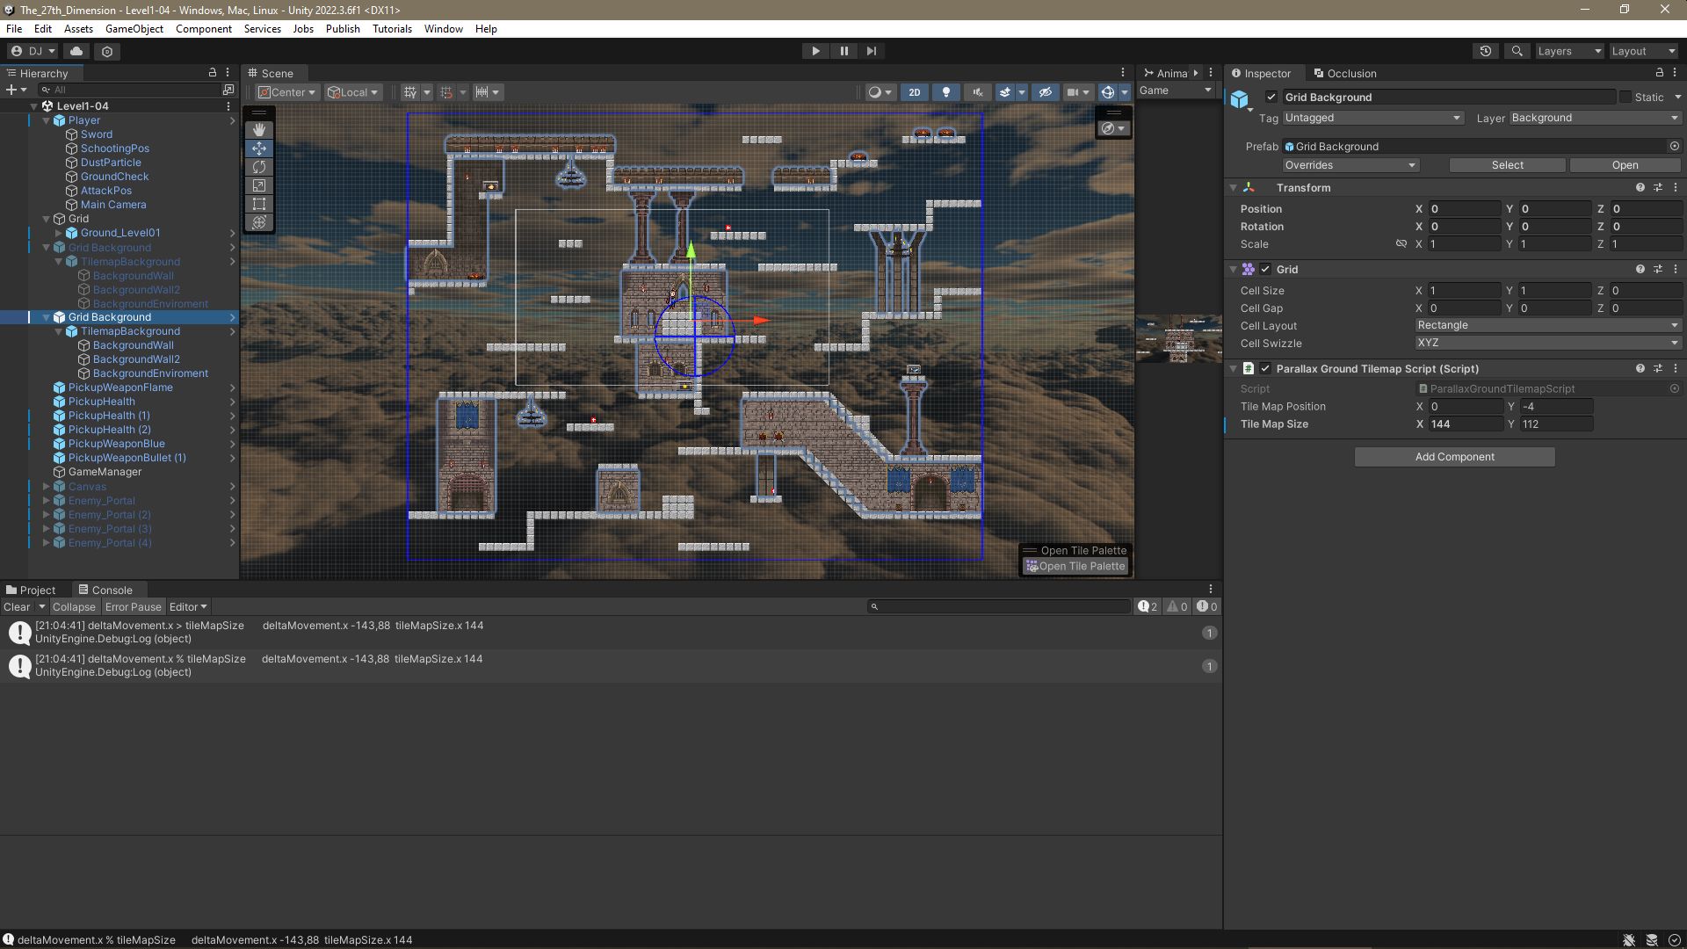Select the Rotate tool
This screenshot has width=1687, height=949.
(259, 166)
